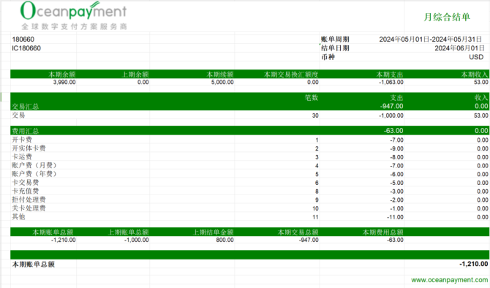Select the account number 180660 cell

pyautogui.click(x=23, y=39)
